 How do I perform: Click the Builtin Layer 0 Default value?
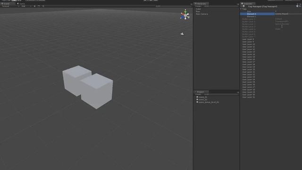(x=279, y=19)
